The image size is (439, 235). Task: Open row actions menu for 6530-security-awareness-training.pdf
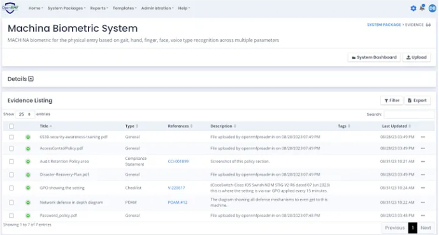[x=423, y=137]
